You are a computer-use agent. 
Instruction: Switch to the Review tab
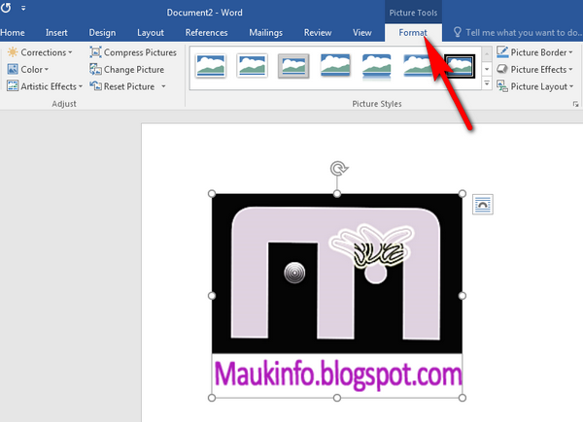[318, 33]
